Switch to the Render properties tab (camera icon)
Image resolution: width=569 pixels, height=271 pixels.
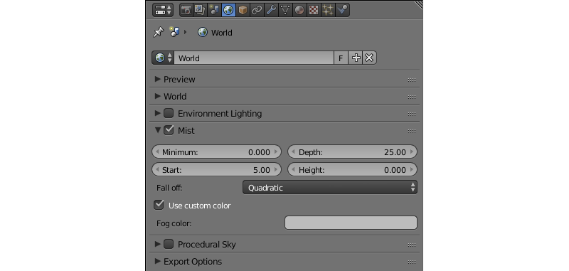(186, 10)
